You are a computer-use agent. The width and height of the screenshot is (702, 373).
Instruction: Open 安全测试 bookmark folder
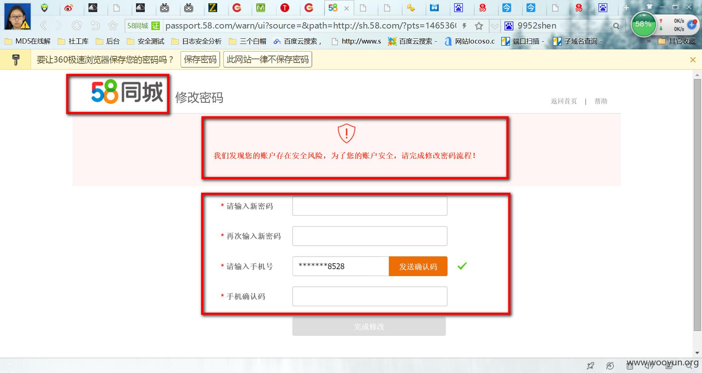pos(146,41)
